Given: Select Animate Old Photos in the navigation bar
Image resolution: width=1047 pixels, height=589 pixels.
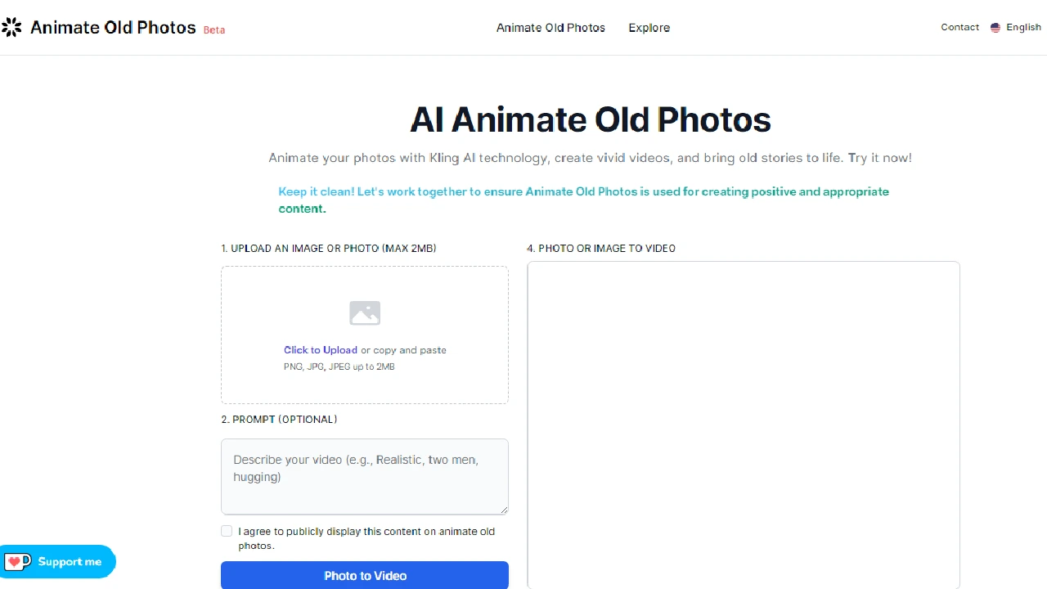Looking at the screenshot, I should click(x=550, y=27).
